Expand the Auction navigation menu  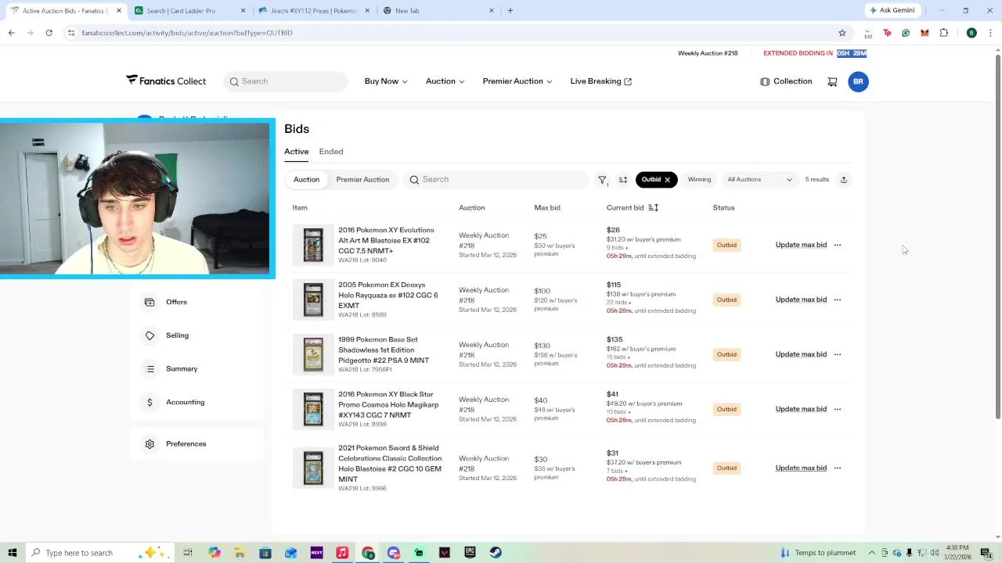pyautogui.click(x=445, y=81)
